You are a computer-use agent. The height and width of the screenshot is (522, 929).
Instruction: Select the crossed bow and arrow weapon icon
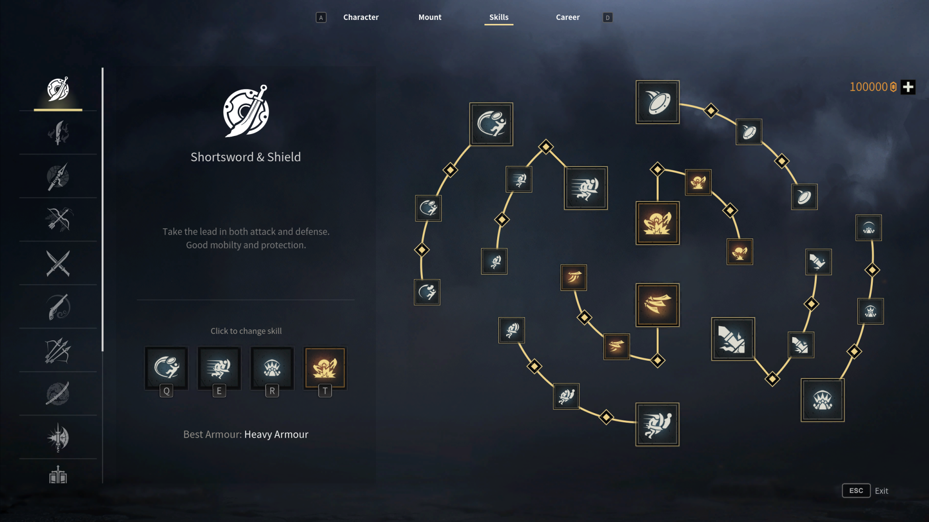[58, 220]
